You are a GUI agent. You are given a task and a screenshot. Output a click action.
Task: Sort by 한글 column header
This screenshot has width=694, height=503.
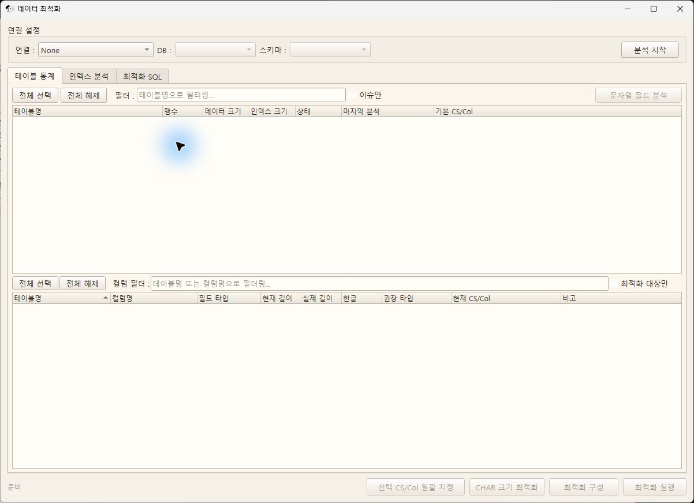[361, 298]
